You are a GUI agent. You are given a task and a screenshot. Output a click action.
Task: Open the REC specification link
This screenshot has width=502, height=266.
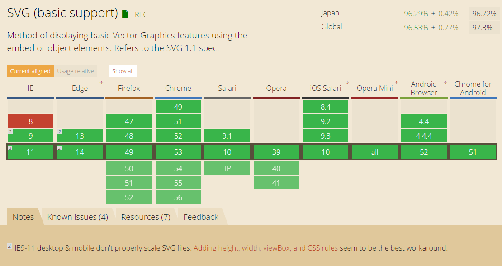(141, 14)
